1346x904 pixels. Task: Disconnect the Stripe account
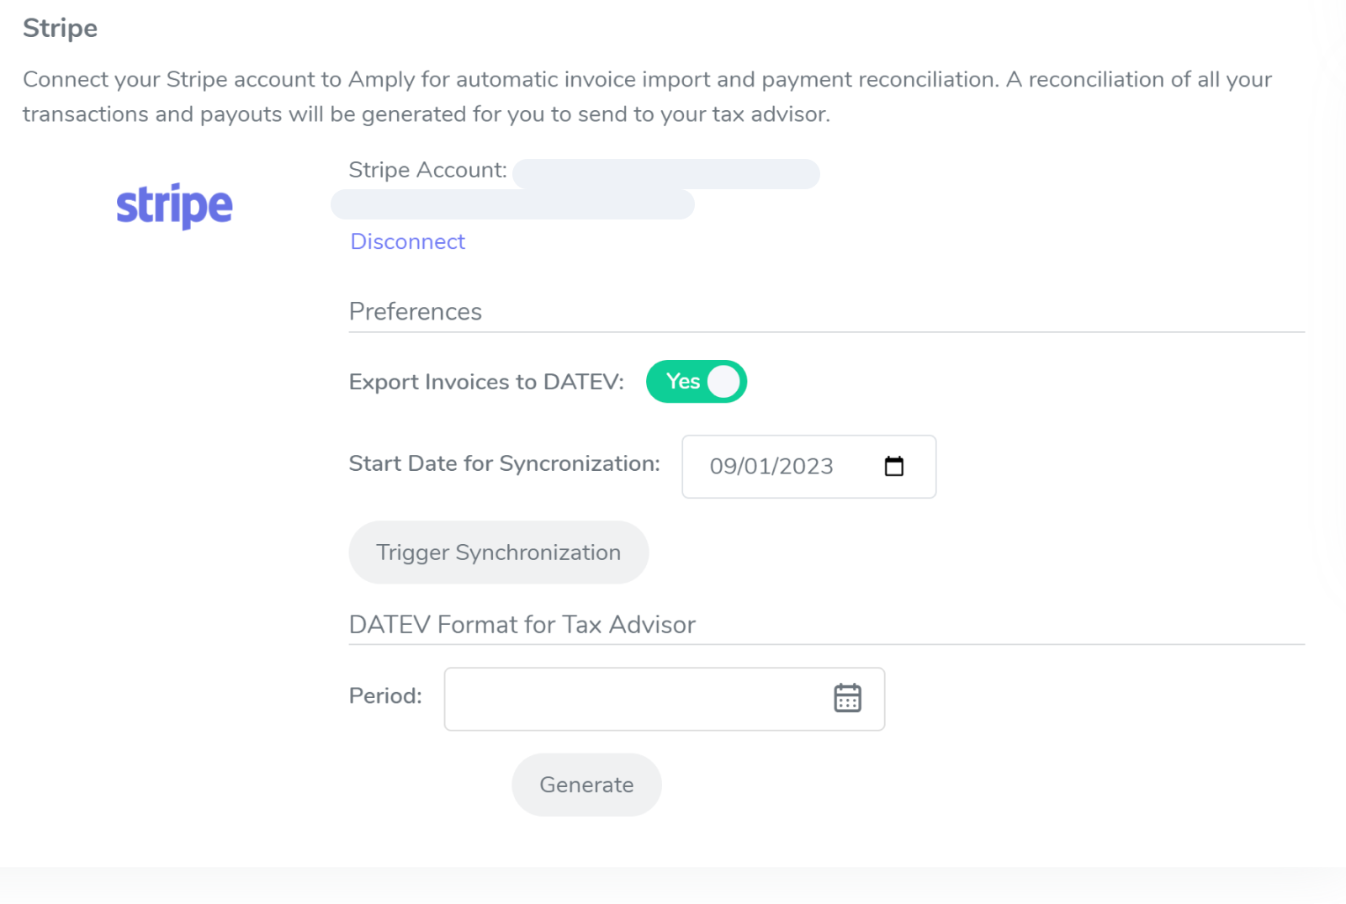click(407, 241)
